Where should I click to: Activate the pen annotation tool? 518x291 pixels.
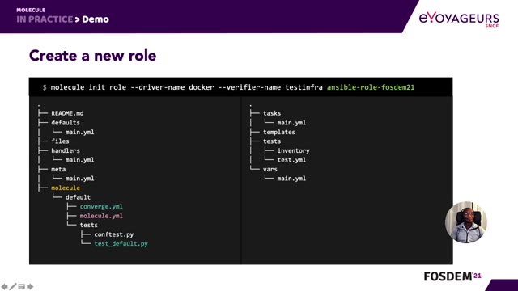point(13,286)
